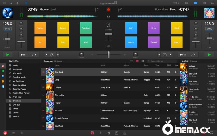Select the grid view icon for library
The width and height of the screenshot is (217, 136).
coord(143,61)
